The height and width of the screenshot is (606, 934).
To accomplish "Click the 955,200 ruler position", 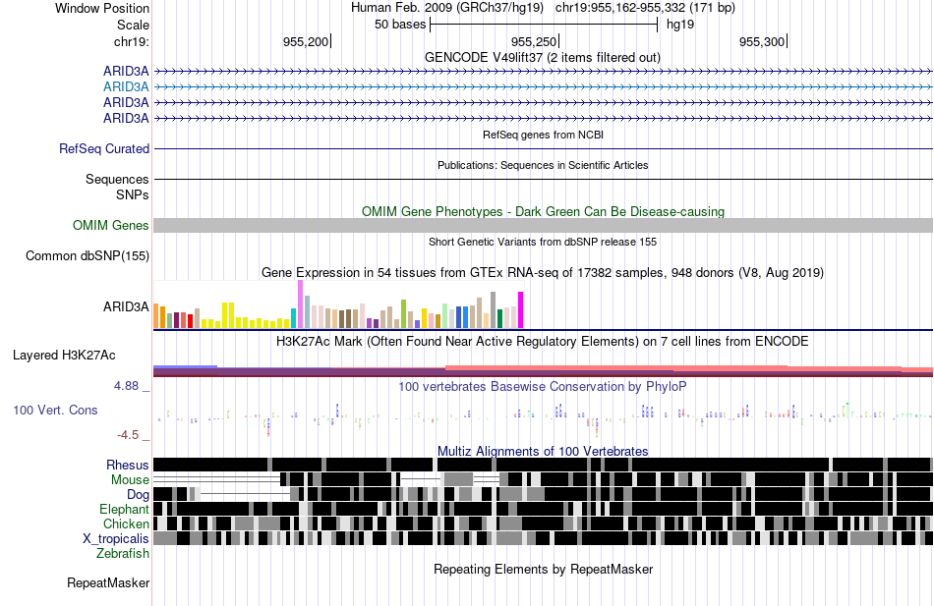I will click(306, 41).
